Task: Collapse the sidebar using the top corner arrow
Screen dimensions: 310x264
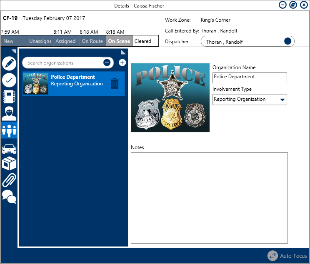Action: (x=14, y=51)
